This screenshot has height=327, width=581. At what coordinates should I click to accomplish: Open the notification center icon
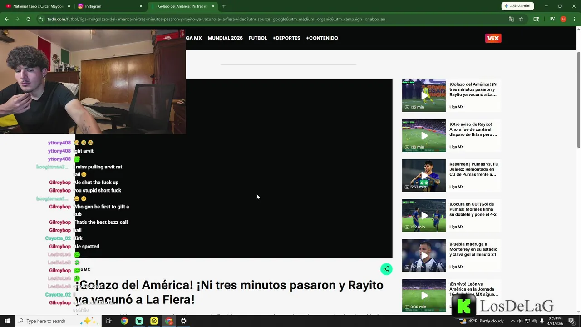click(572, 321)
